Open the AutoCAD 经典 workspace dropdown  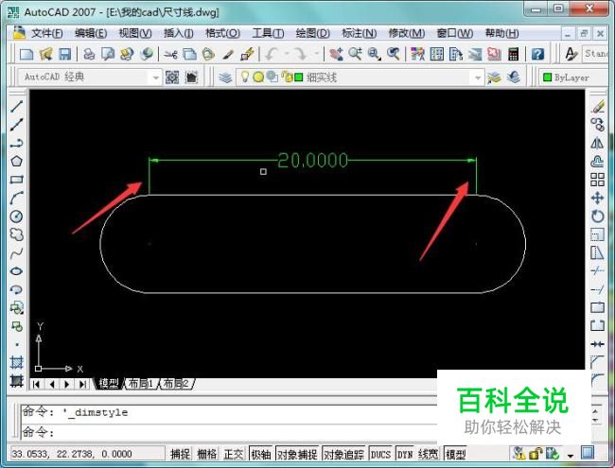coord(156,78)
